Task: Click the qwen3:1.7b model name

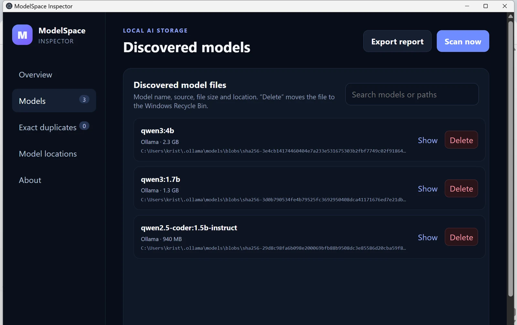Action: [160, 179]
